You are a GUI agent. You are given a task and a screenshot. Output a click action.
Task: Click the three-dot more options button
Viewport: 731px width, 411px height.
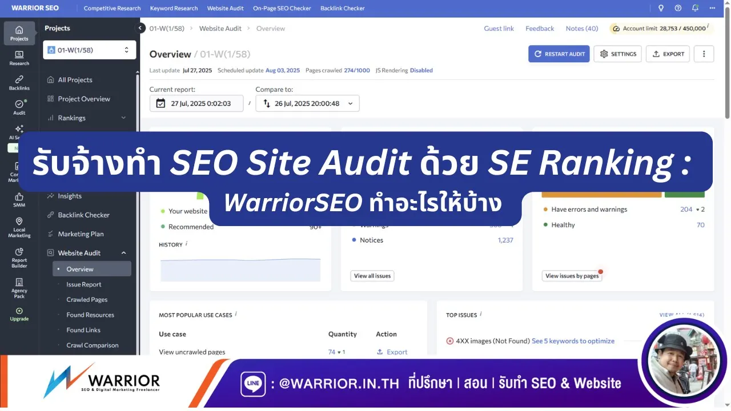tap(704, 54)
